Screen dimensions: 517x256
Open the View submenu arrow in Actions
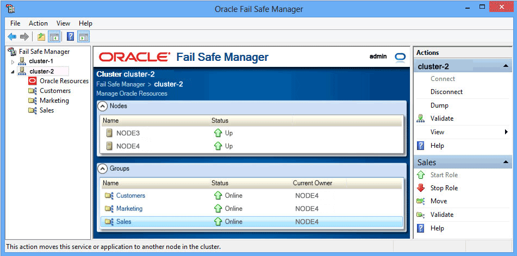click(x=506, y=132)
